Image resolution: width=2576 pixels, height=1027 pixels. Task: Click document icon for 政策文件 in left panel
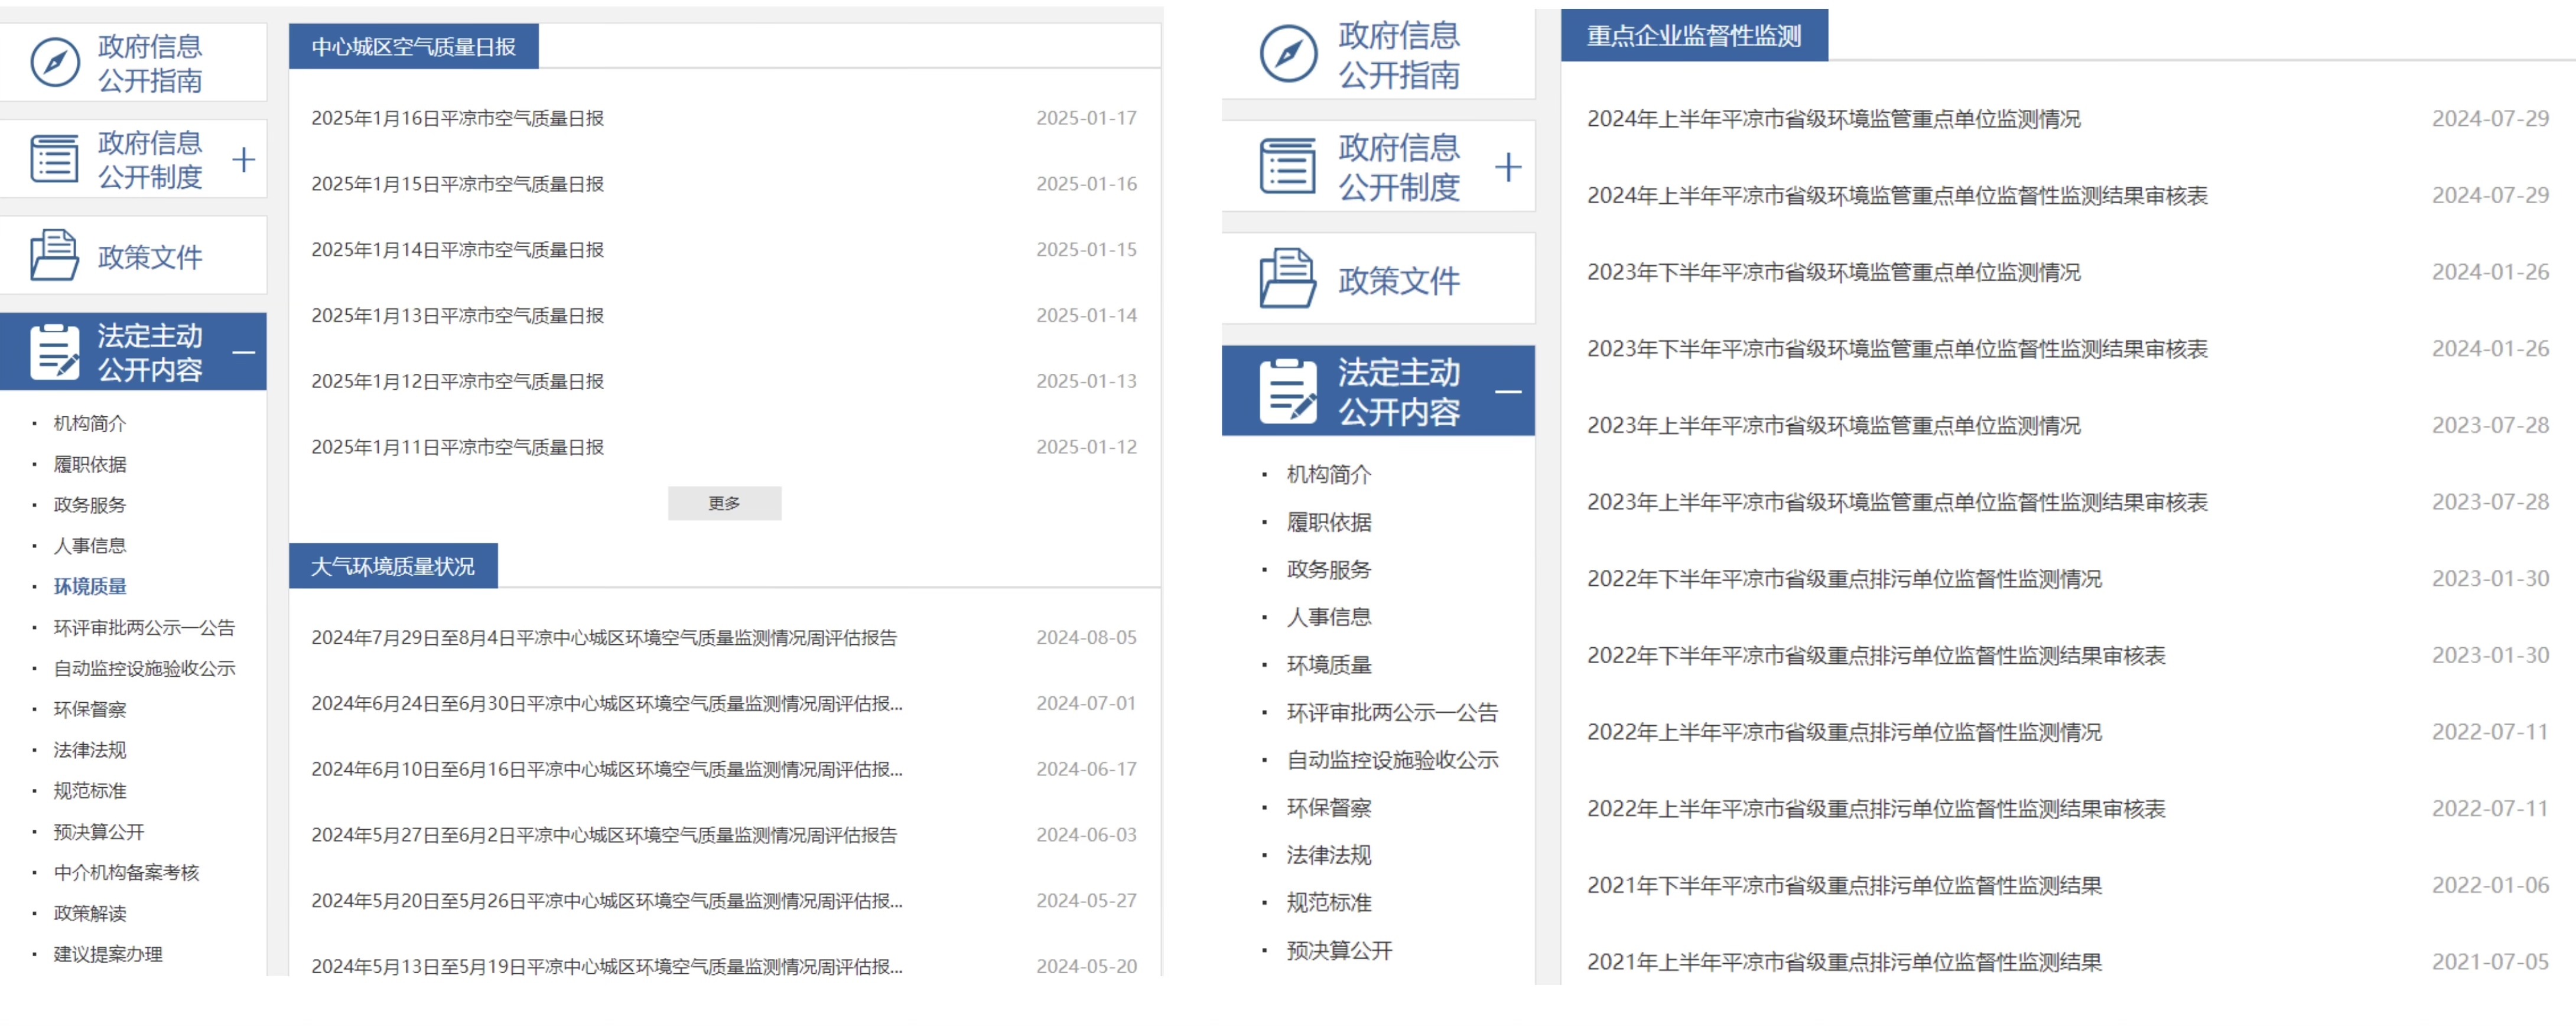54,255
